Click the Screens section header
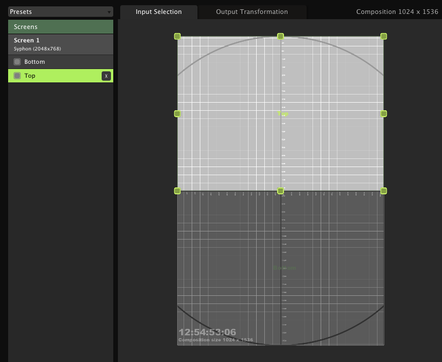The image size is (442, 362). 60,27
